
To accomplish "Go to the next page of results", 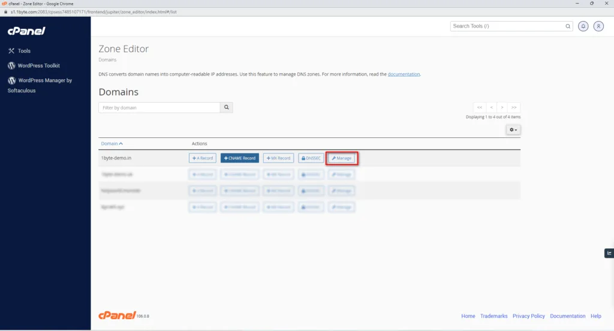I will click(502, 107).
